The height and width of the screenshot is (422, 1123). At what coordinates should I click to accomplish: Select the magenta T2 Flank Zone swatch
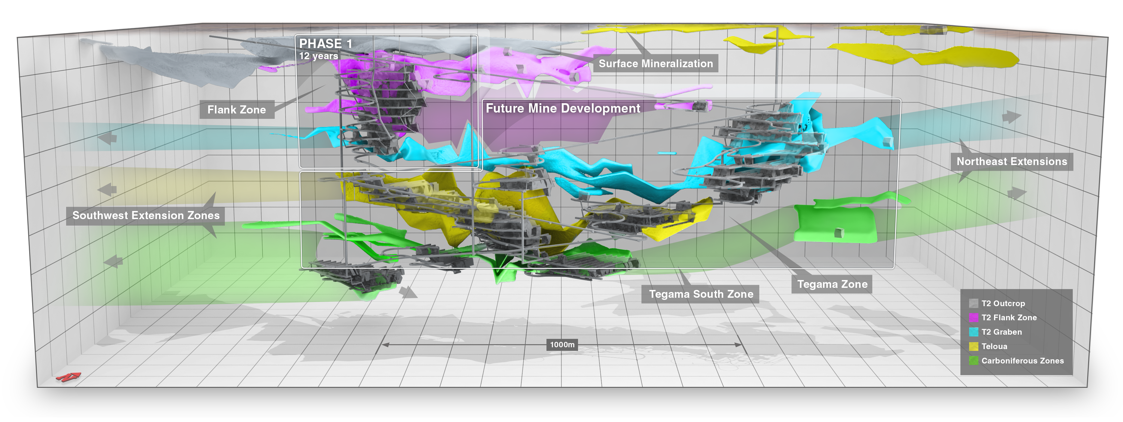point(974,318)
